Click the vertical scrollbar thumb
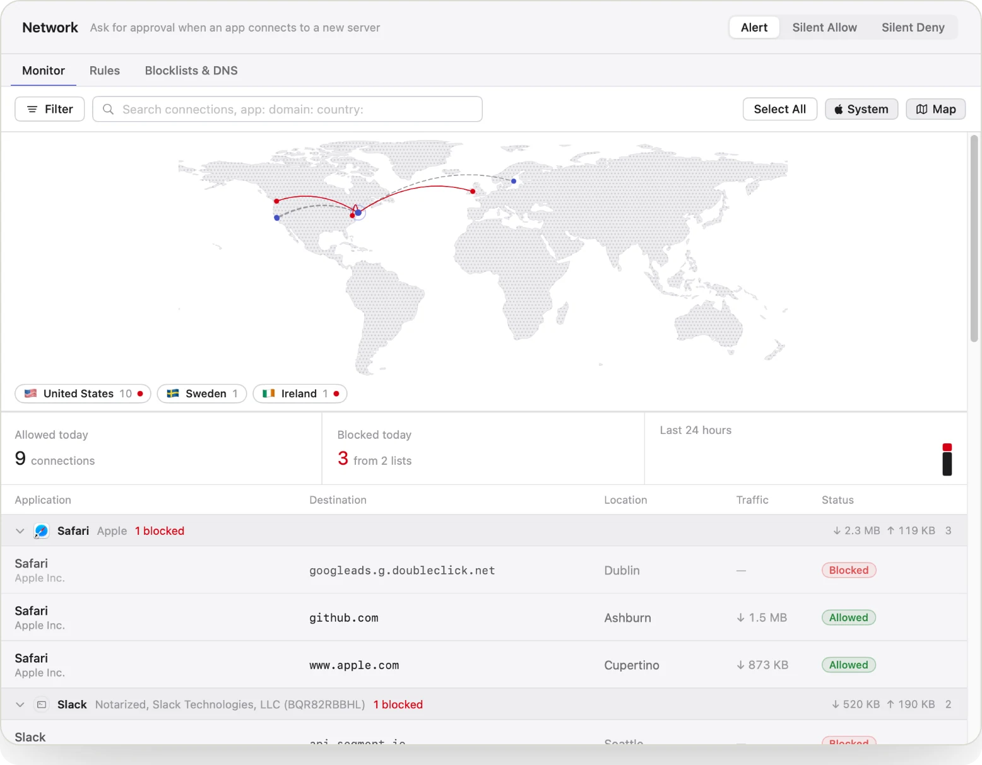982x765 pixels. 974,239
